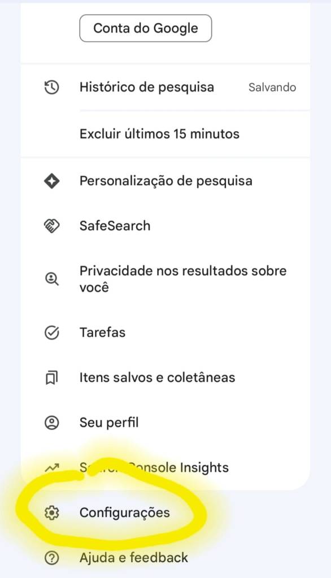Click the SafeSearch shield icon
This screenshot has width=331, height=578.
tap(51, 225)
